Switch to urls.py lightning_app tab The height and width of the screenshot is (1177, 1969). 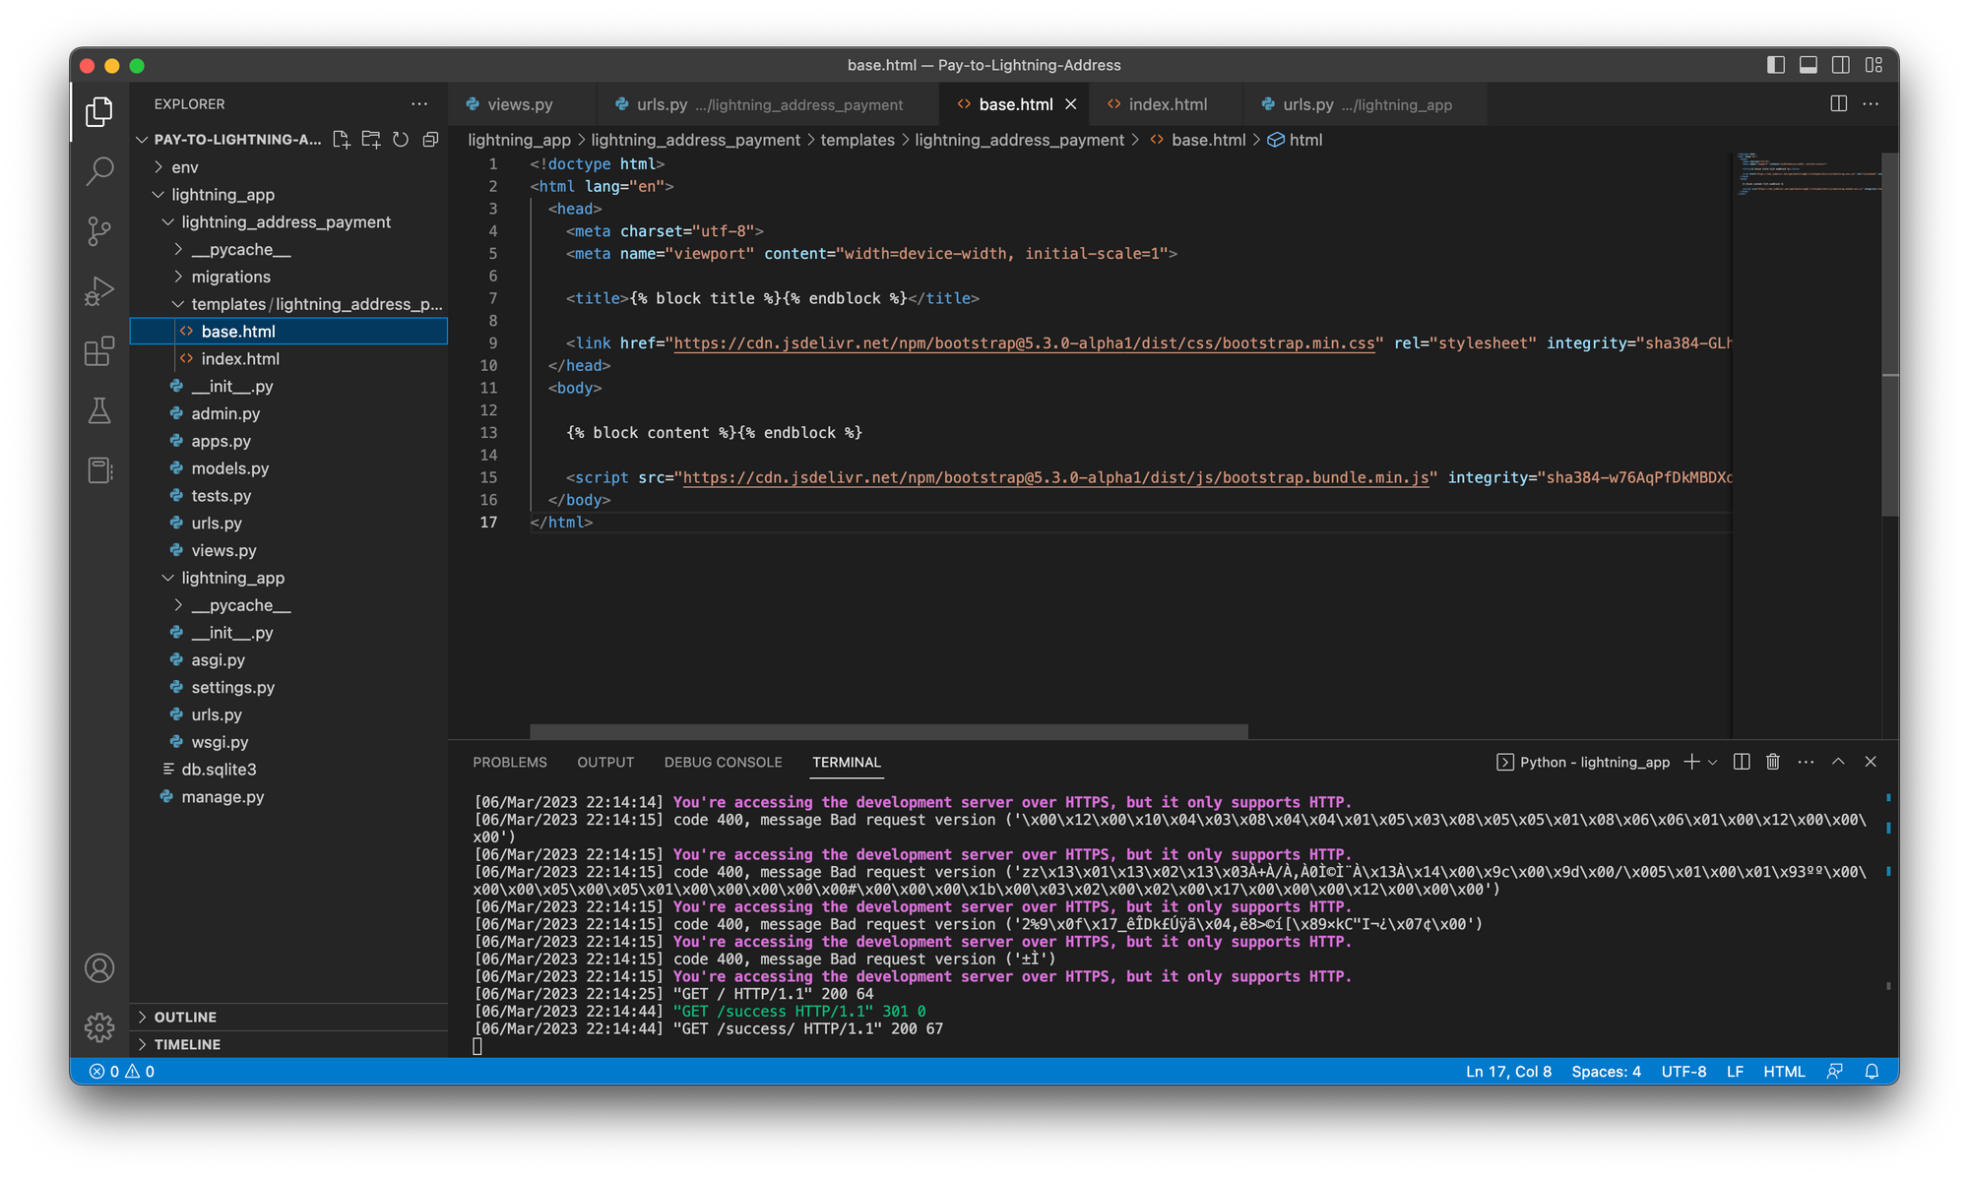[1367, 104]
